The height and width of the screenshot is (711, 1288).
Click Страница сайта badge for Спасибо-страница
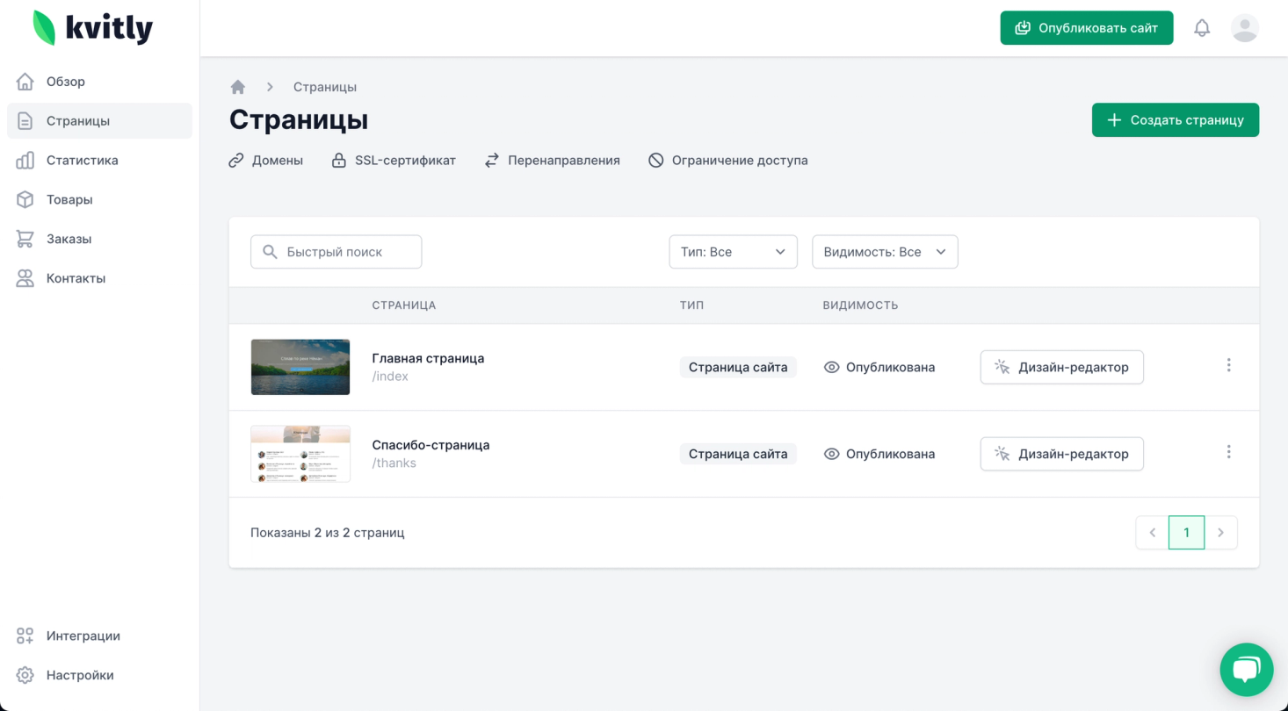tap(738, 454)
